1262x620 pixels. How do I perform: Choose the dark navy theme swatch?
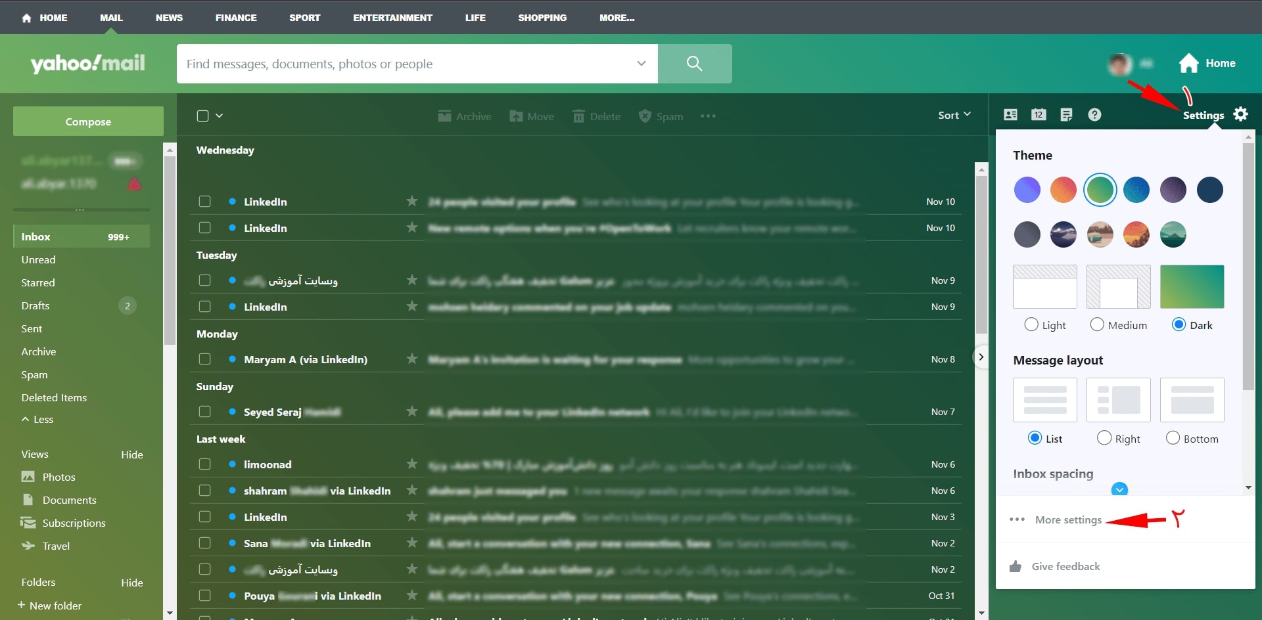click(x=1209, y=190)
